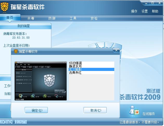164x126 pixels.
Task: Click the virus database version 20.63.31.00
Action: tap(21, 38)
